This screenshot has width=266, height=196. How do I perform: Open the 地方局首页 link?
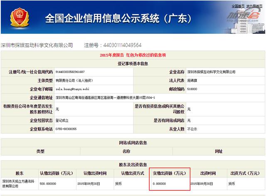[255, 6]
